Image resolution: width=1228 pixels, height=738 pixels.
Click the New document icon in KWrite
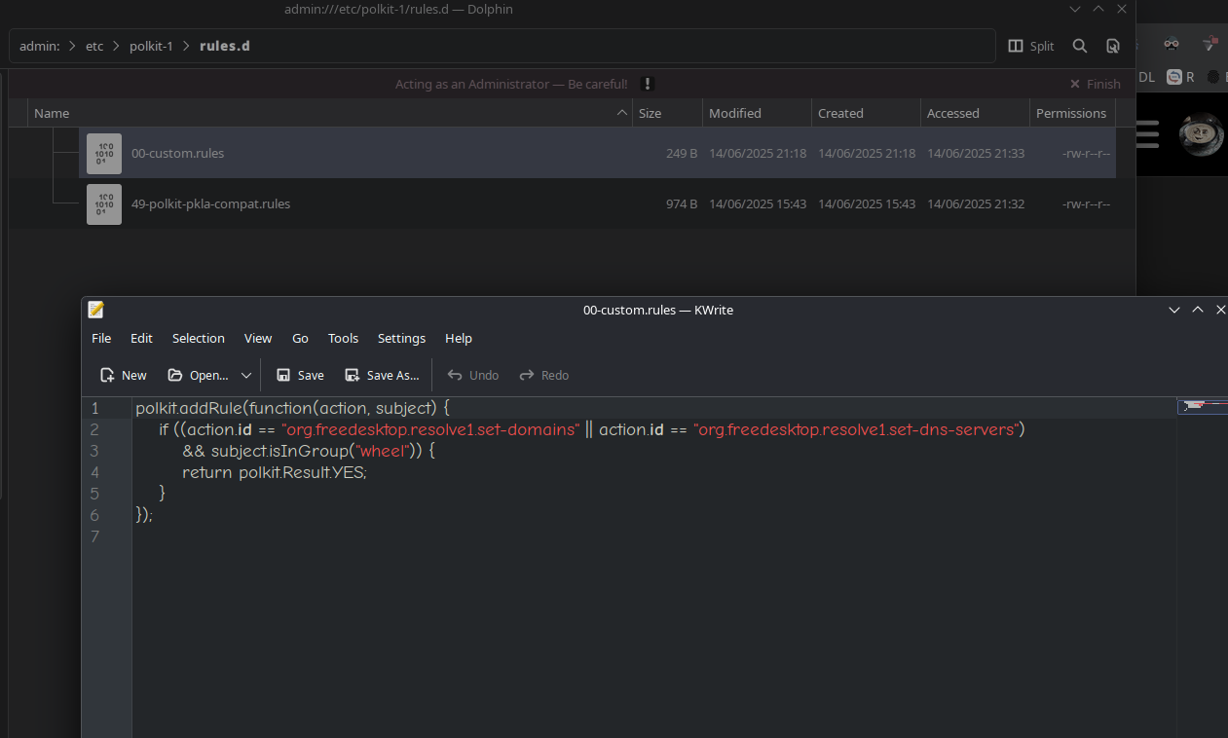[107, 375]
